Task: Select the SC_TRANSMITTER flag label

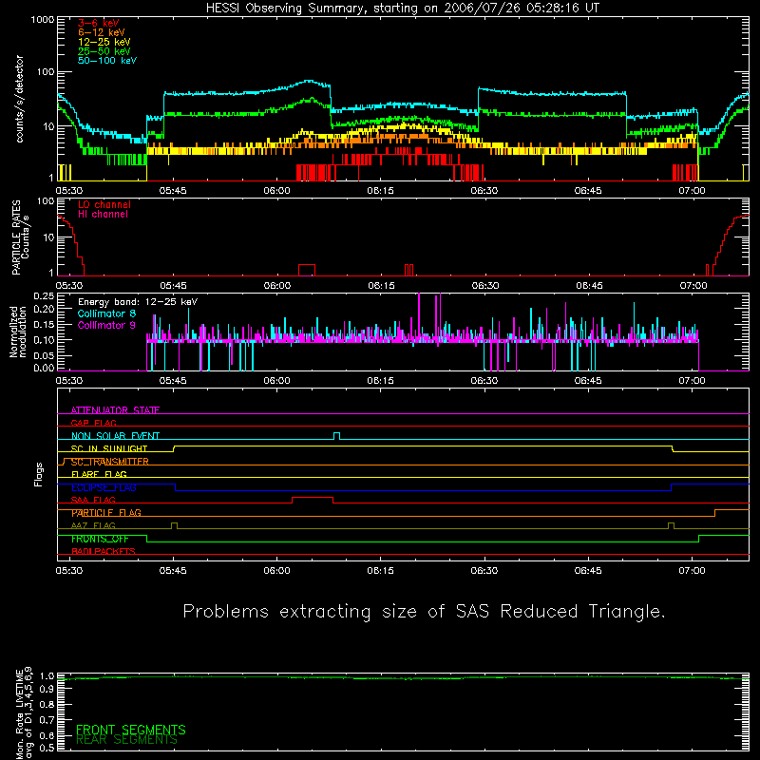Action: pos(109,462)
